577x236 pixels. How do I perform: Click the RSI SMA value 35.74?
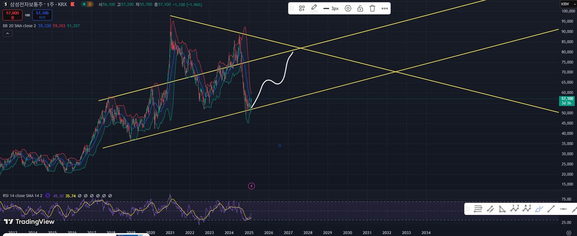71,196
